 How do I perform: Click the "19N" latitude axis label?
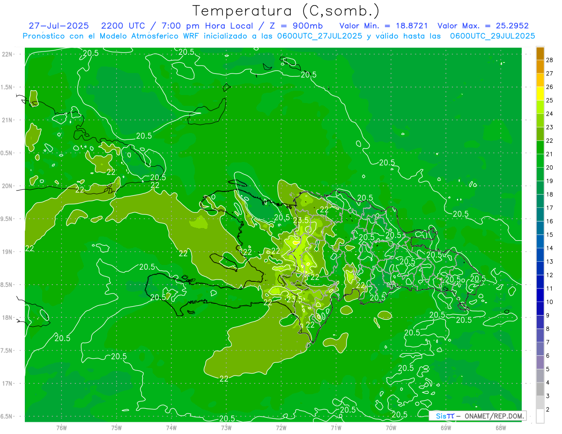pyautogui.click(x=7, y=251)
